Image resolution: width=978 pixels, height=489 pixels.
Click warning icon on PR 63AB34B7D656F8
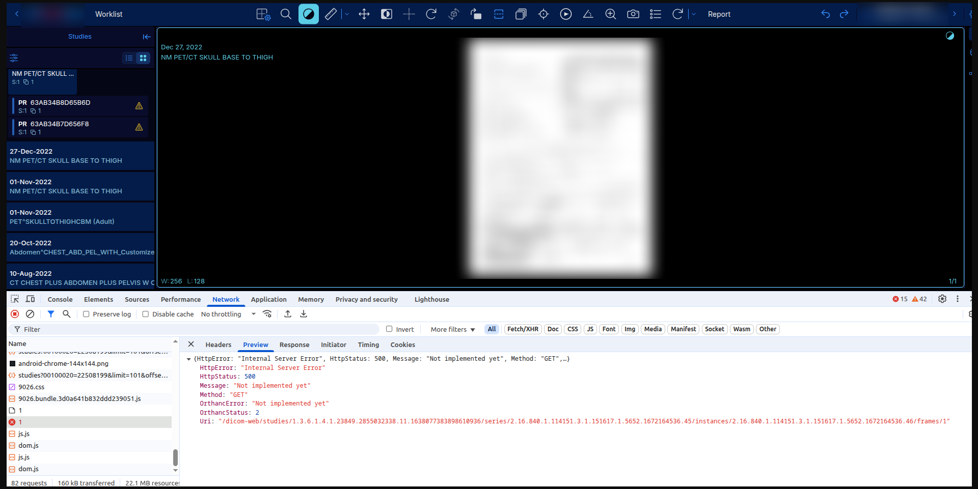[139, 127]
